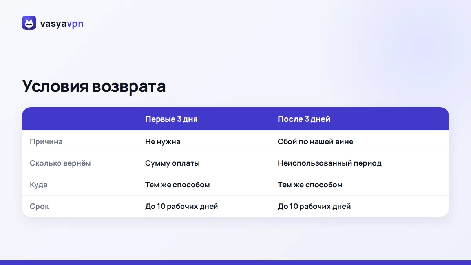Click the 'Куда' row label

point(38,185)
